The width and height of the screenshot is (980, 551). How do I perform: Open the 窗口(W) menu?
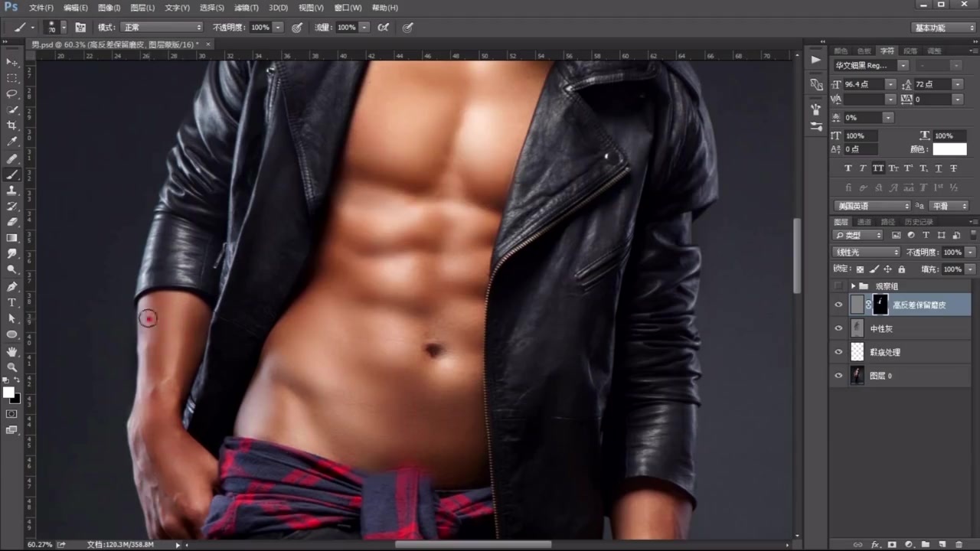[348, 8]
